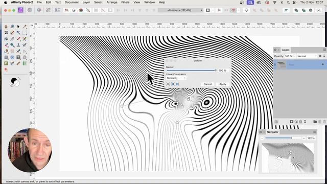Select the Colour Picker eyedropper tool

[x=25, y=27]
